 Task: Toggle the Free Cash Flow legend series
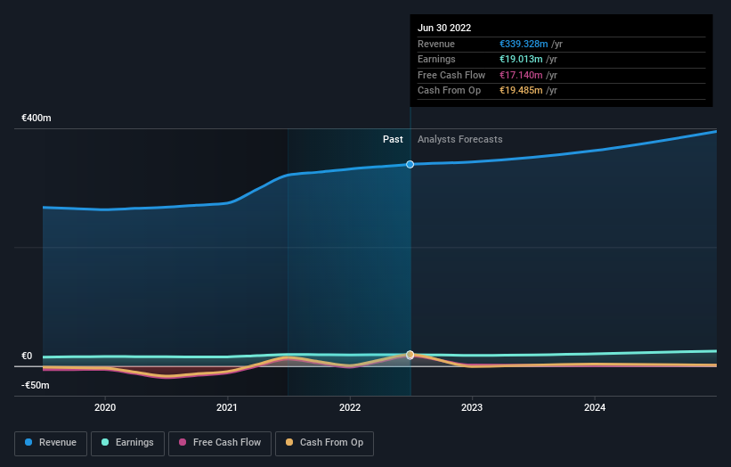(x=220, y=443)
